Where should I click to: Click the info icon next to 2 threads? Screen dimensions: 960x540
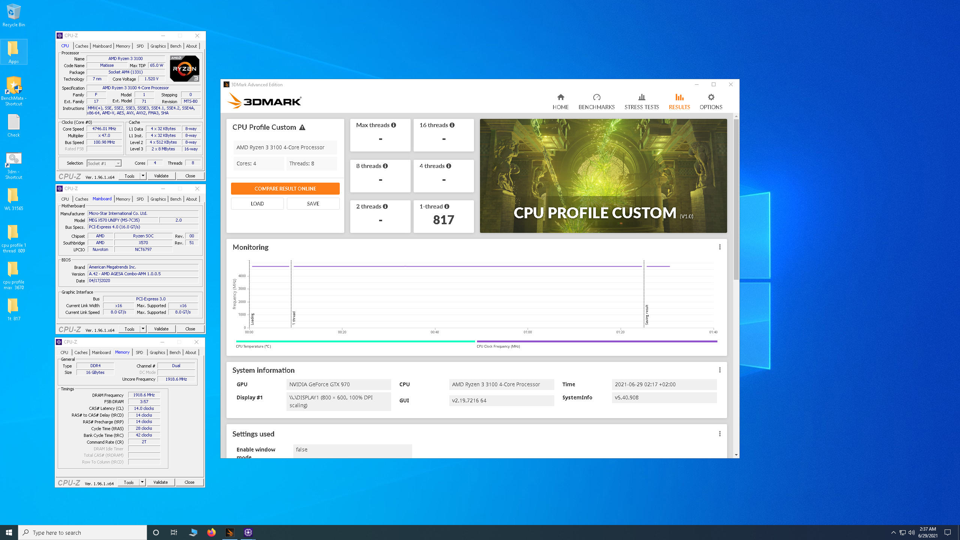coord(385,207)
